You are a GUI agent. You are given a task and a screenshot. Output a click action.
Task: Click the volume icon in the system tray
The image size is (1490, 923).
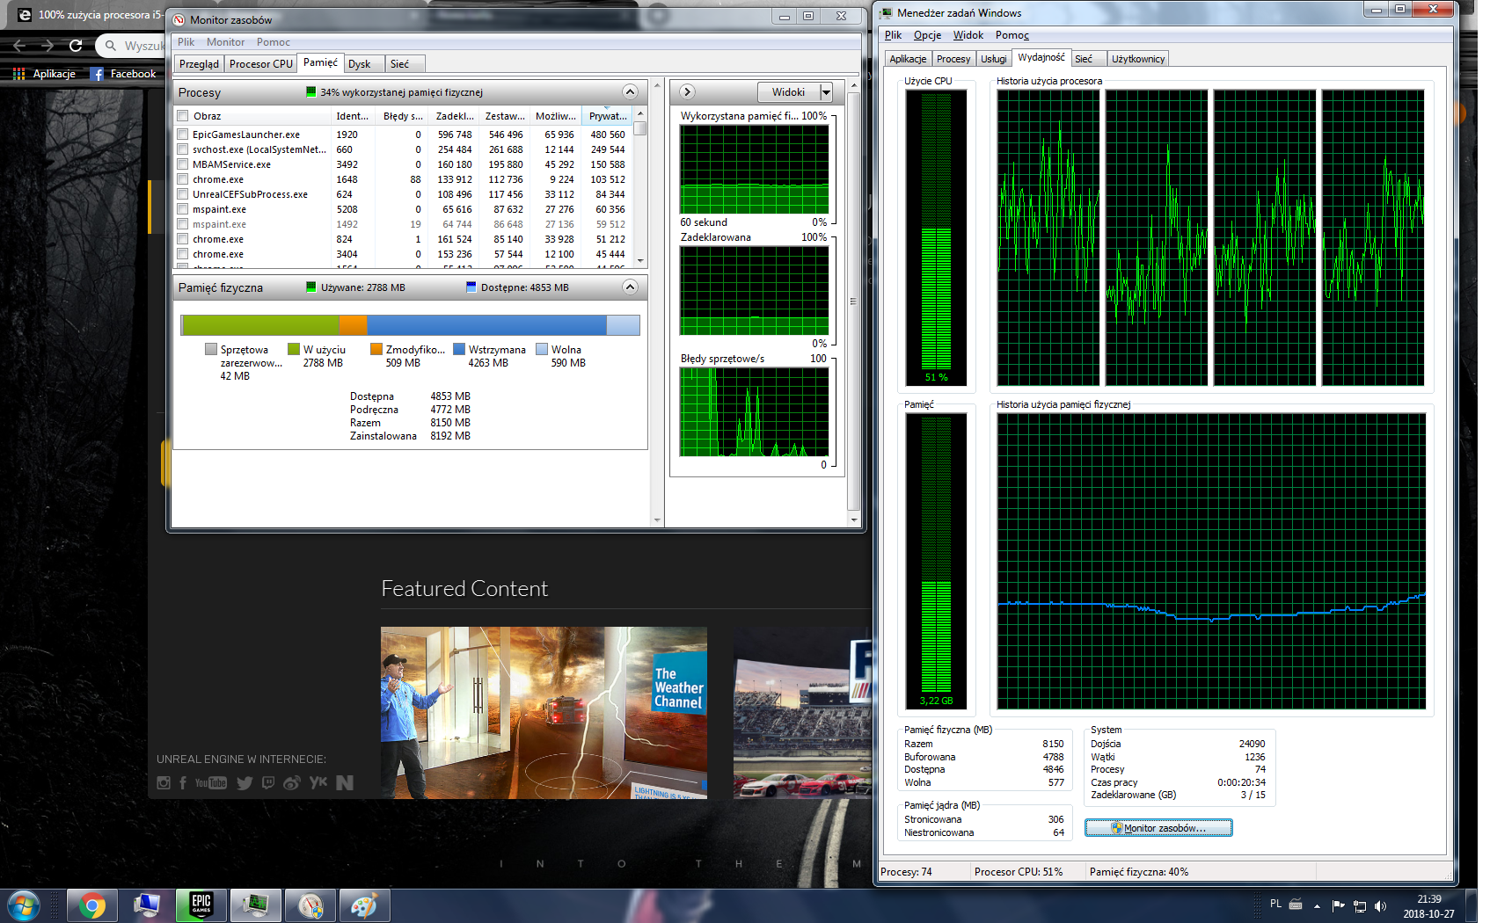click(x=1380, y=906)
